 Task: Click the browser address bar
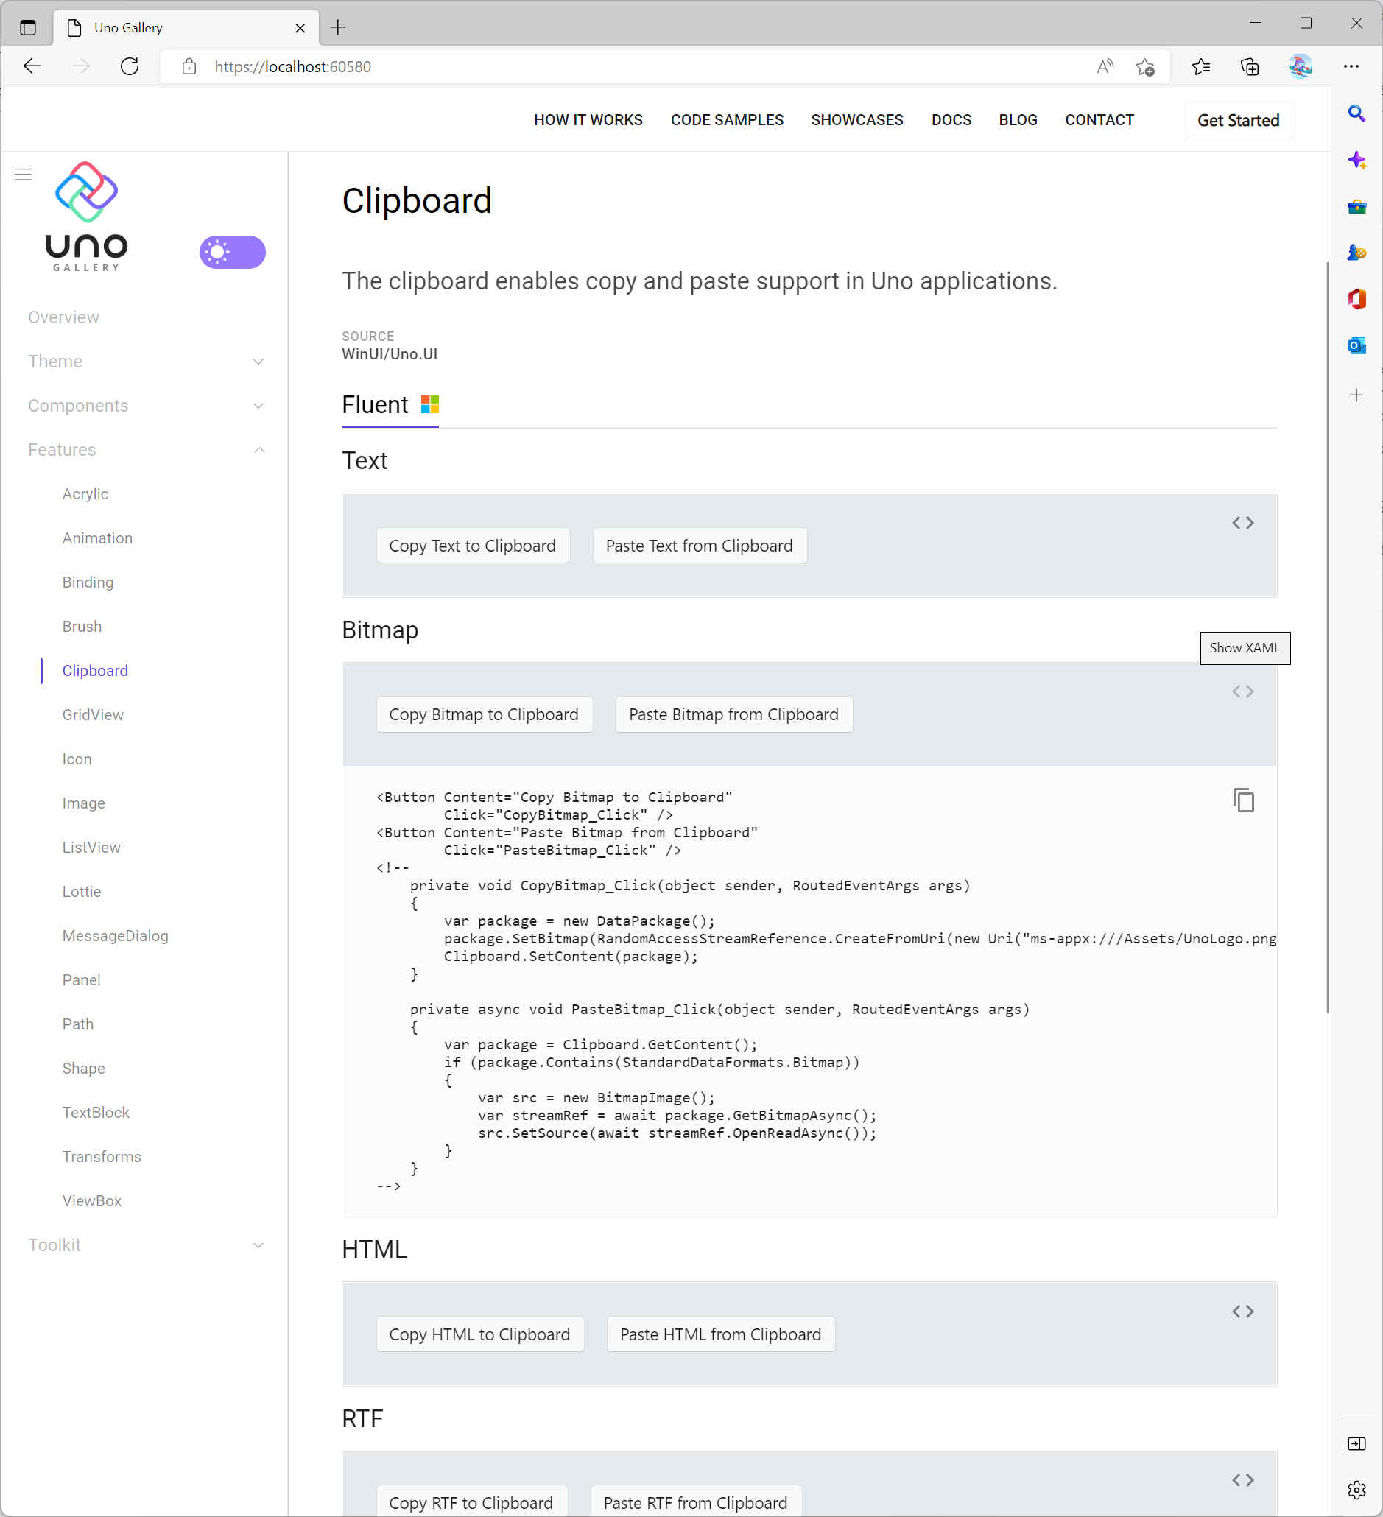527,66
